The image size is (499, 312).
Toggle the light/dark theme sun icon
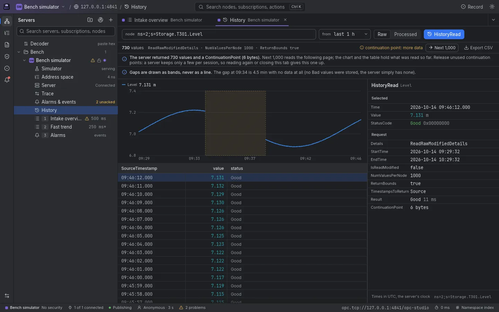(492, 7)
